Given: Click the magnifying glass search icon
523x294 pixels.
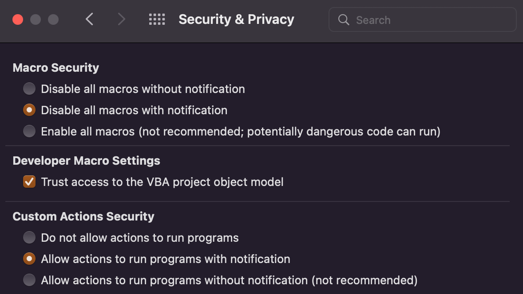Looking at the screenshot, I should coord(344,20).
